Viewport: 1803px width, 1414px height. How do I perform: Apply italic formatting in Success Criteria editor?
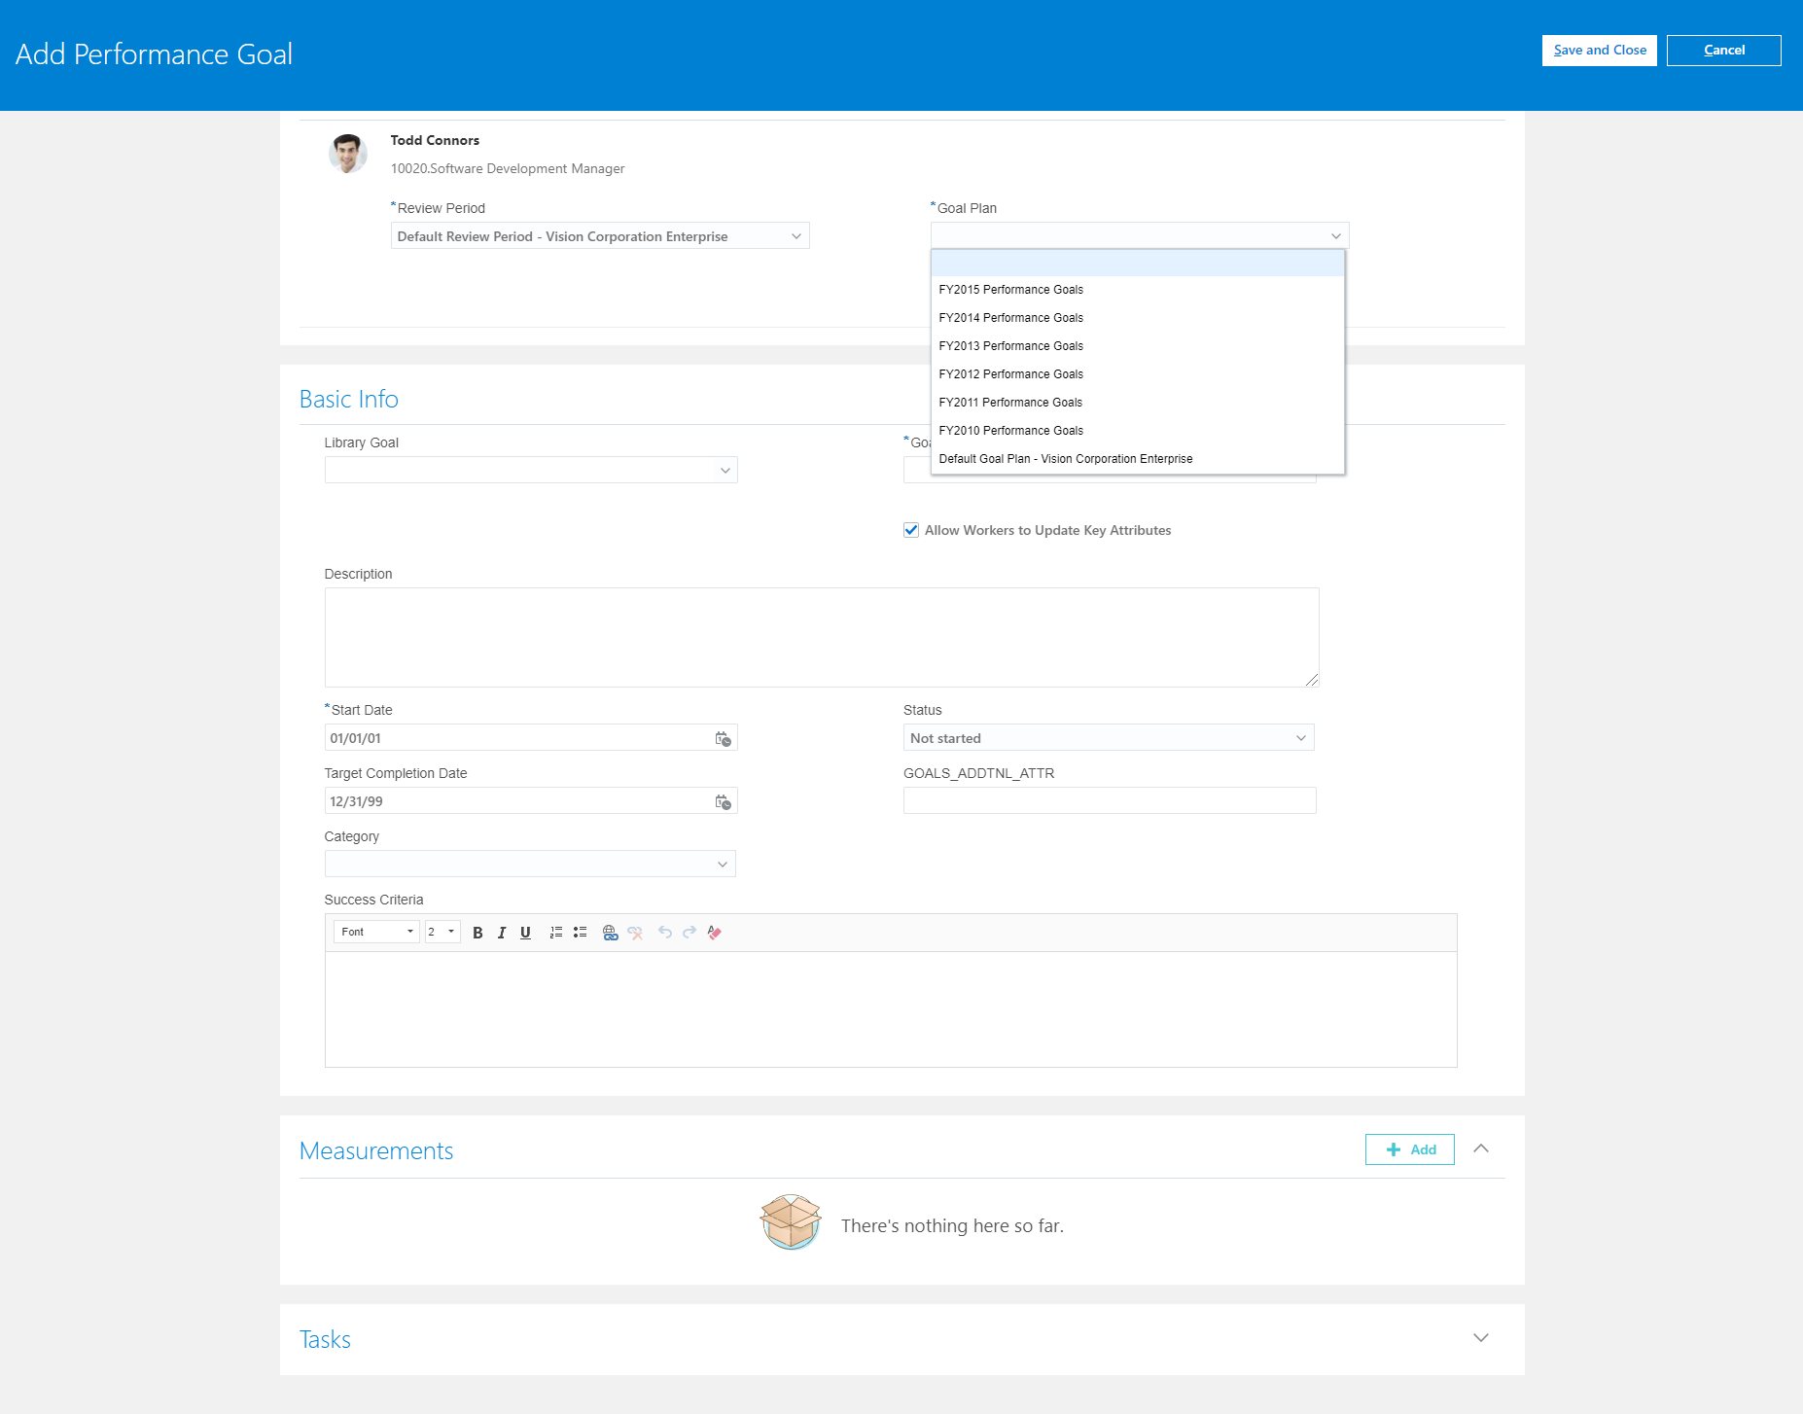502,932
